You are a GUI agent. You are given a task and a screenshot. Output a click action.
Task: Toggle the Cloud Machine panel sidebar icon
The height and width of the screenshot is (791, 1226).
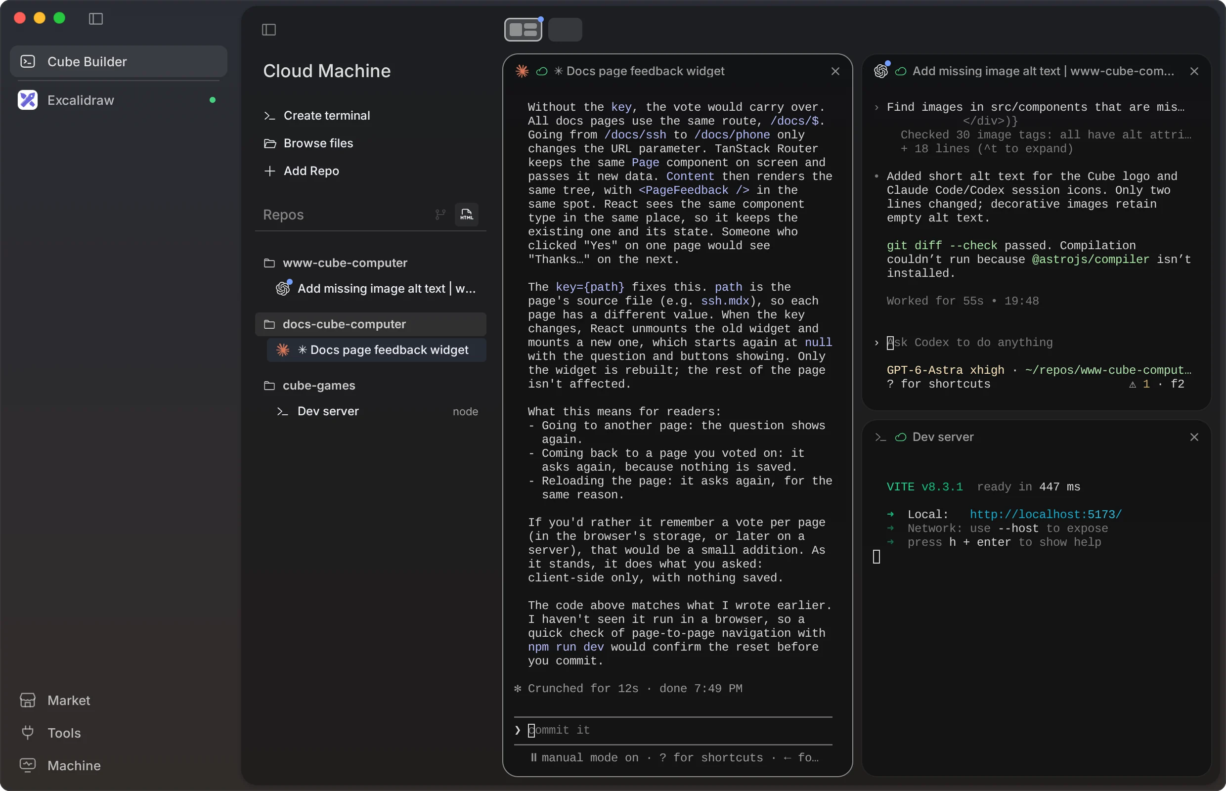point(268,30)
